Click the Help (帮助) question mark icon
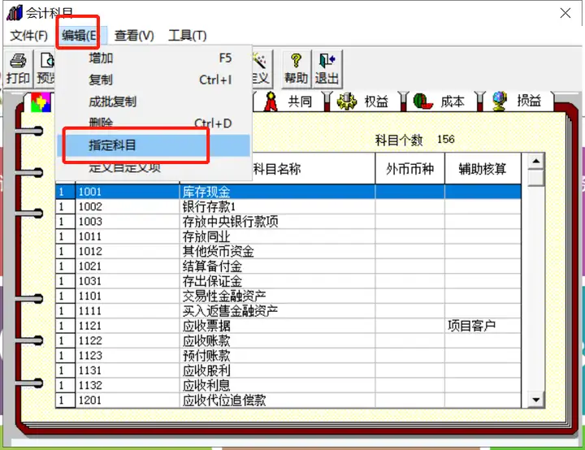 296,60
